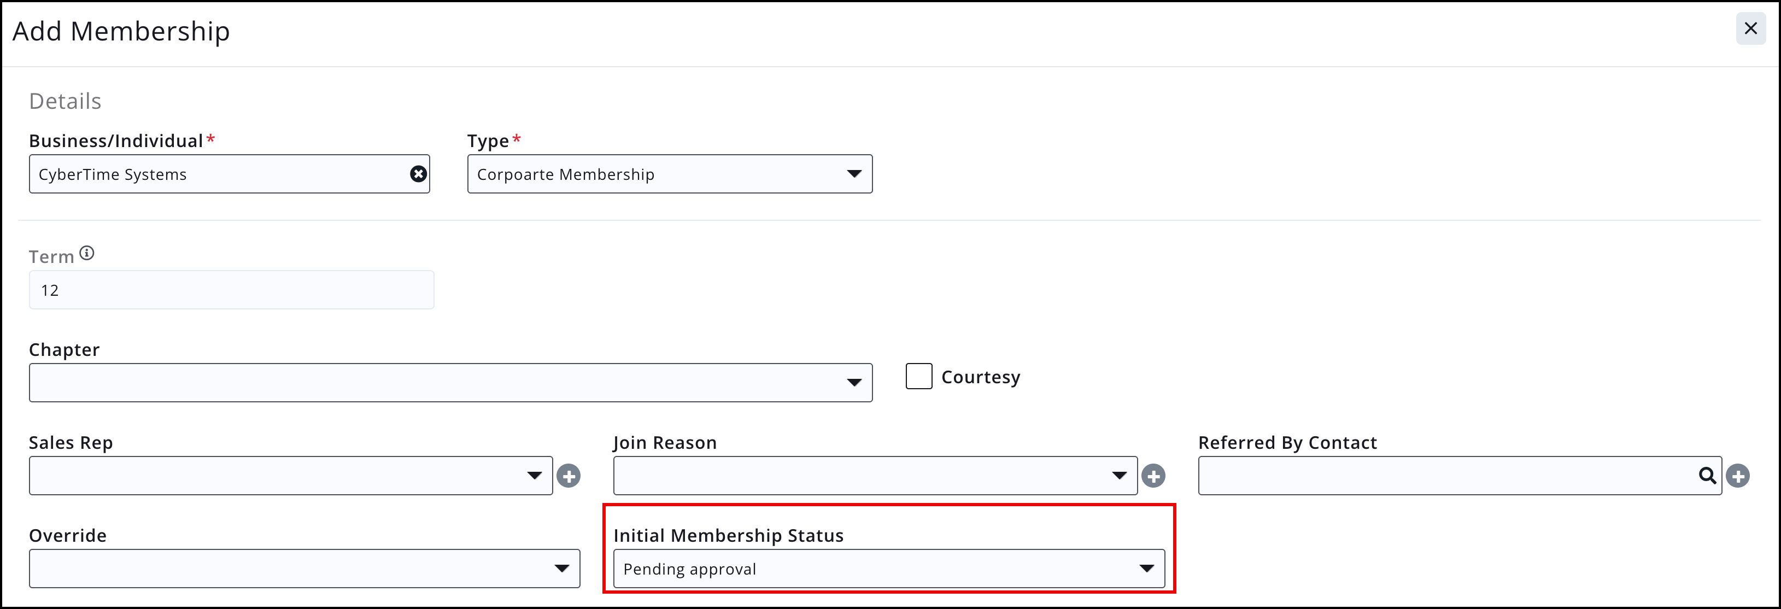Click the Term field showing 12

pos(232,290)
